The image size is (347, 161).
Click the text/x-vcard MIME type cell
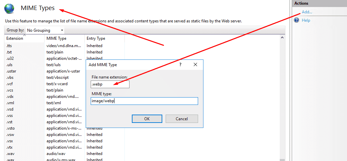(57, 84)
